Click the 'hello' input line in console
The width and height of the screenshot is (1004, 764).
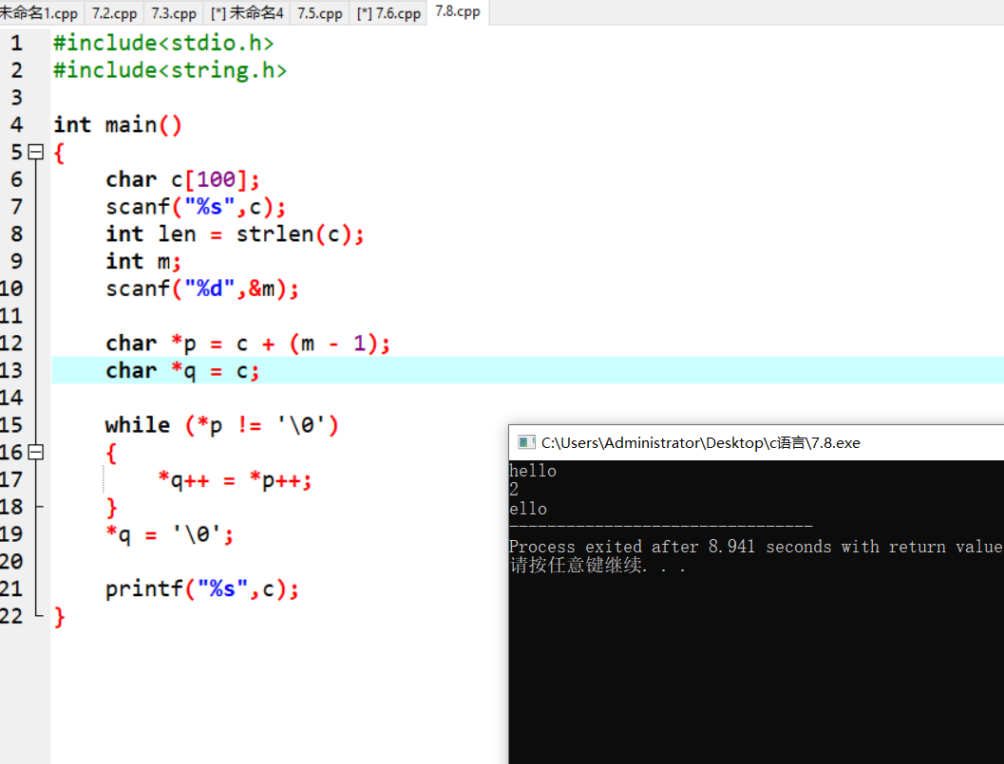pyautogui.click(x=533, y=471)
